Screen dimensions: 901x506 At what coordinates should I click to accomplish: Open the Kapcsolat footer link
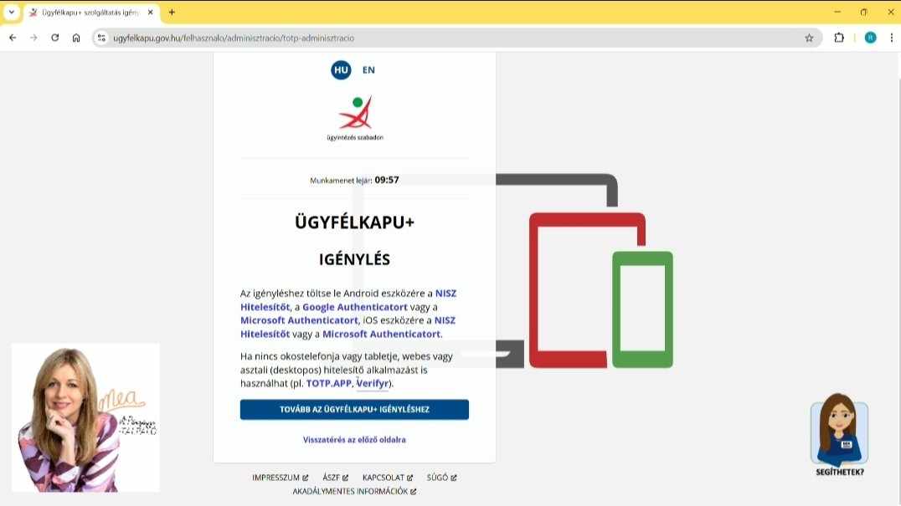(x=388, y=478)
